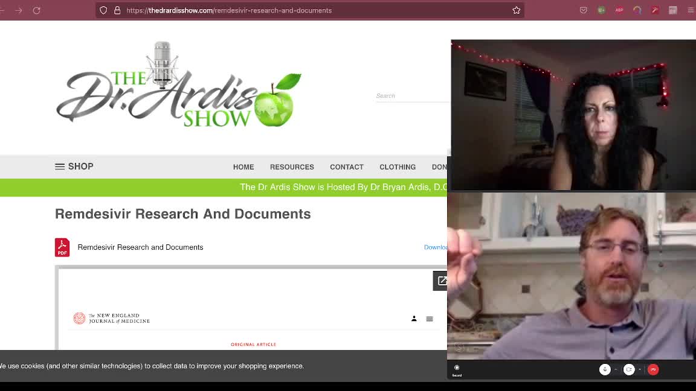Open NEJM hamburger menu in document
The width and height of the screenshot is (696, 391).
[429, 319]
